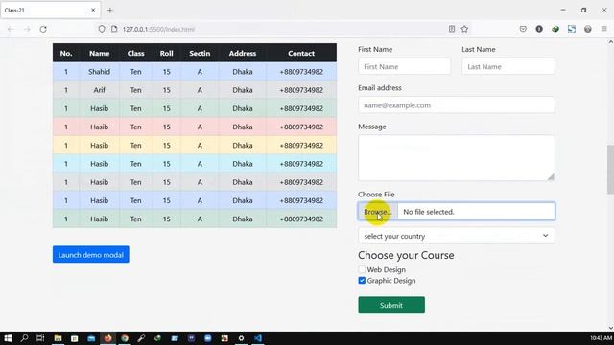Click the Choose your Course heading
Viewport: 614px width, 345px height.
406,255
